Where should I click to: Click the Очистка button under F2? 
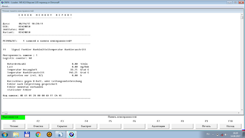tap(38, 126)
